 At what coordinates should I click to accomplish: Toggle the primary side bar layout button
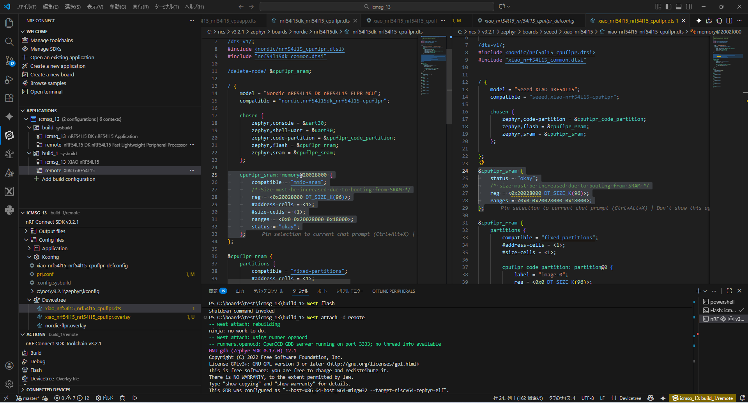pyautogui.click(x=668, y=7)
